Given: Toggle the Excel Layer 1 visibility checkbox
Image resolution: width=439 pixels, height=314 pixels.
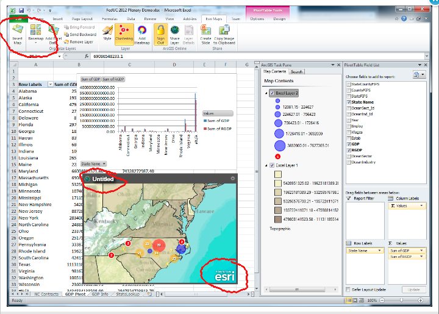Looking at the screenshot, I should pos(272,165).
